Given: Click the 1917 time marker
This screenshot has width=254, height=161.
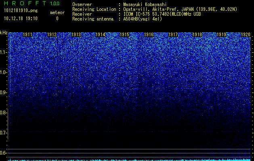Looking at the screenshot, I should click(173, 35).
